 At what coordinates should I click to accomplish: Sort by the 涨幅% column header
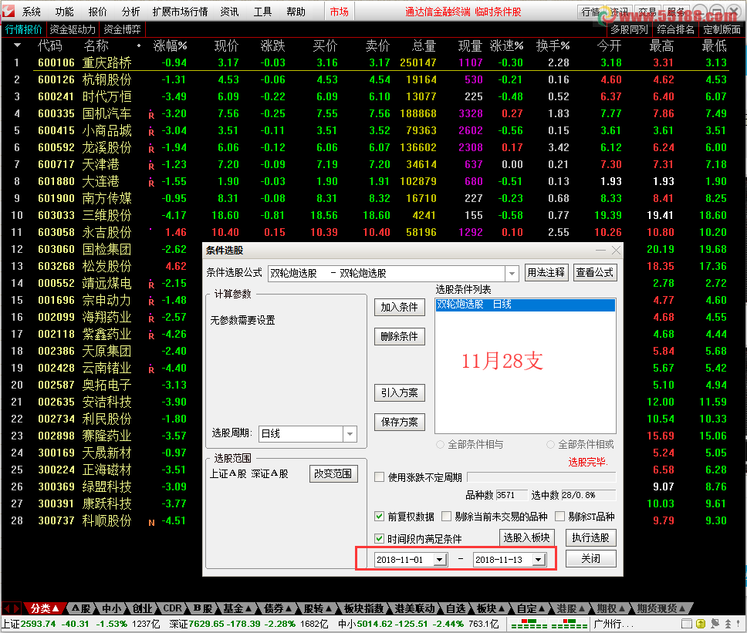[170, 45]
